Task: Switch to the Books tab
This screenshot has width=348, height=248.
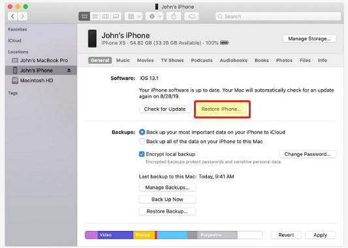Action: (x=262, y=60)
